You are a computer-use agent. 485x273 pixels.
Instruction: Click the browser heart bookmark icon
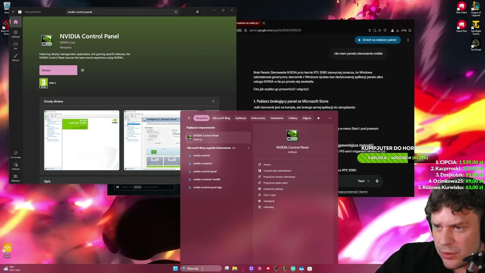[x=385, y=30]
